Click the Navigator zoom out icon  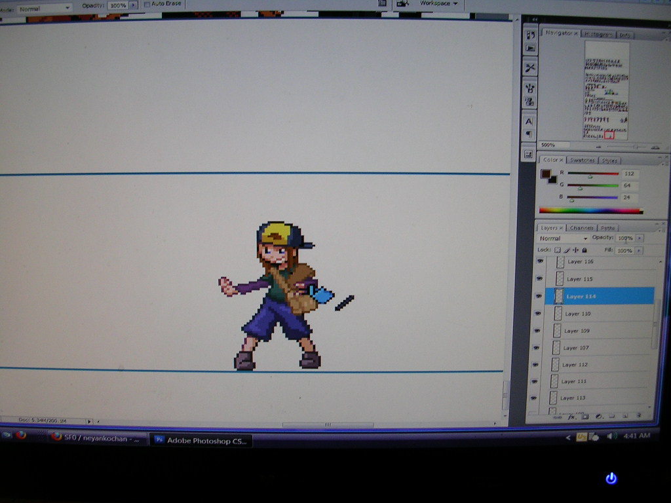(598, 147)
